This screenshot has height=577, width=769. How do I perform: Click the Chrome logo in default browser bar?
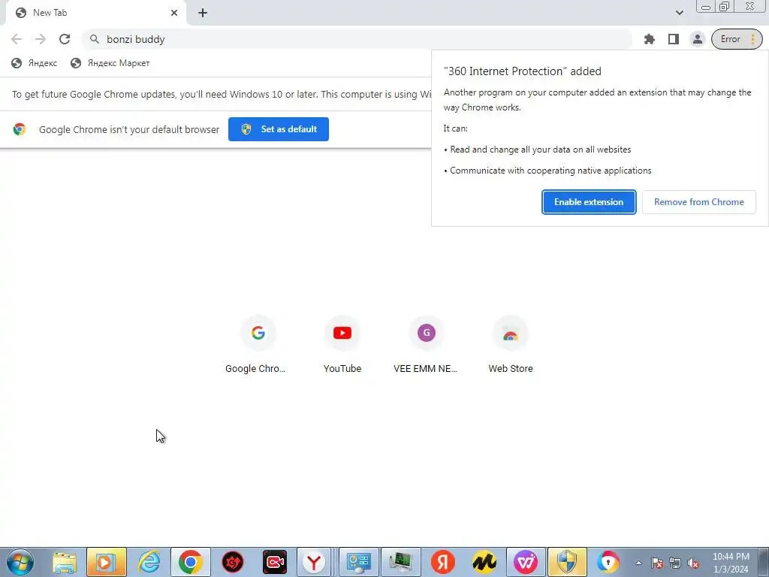pos(20,129)
